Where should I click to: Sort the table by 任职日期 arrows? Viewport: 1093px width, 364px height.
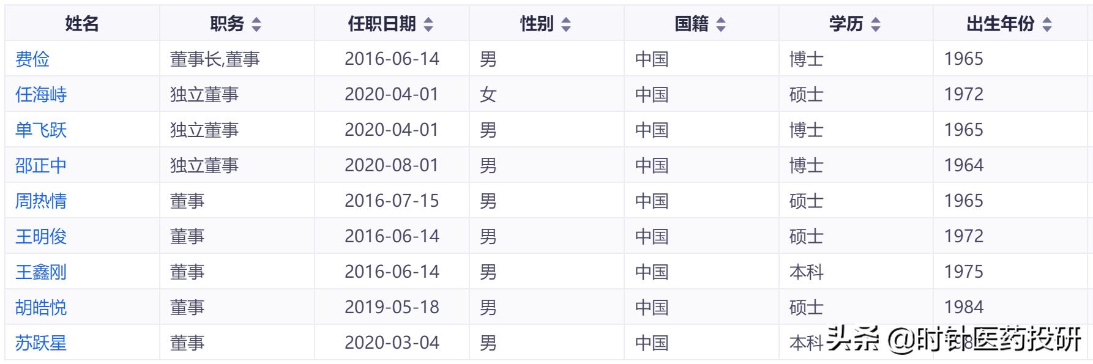pyautogui.click(x=428, y=24)
